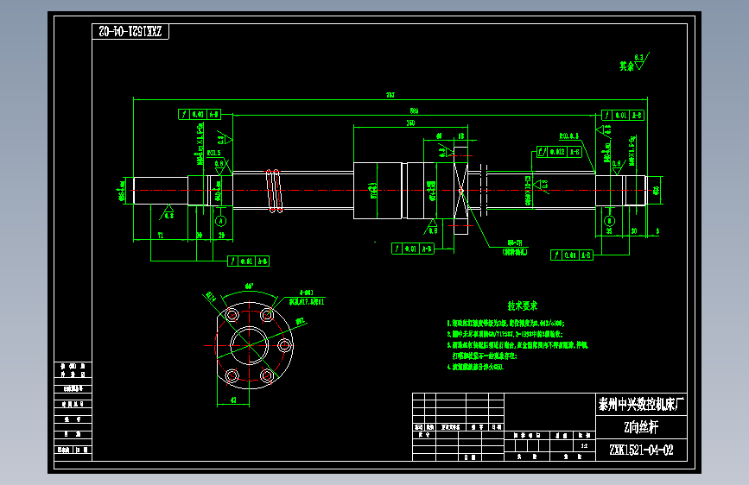Select the leader note text below the nut flange
749x485 pixels.
(515, 248)
